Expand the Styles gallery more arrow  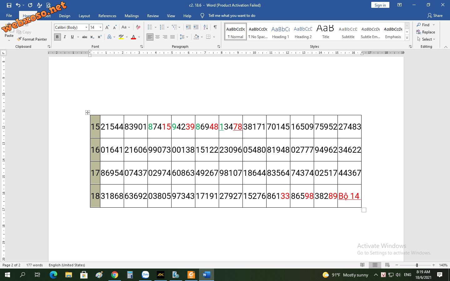pos(407,38)
